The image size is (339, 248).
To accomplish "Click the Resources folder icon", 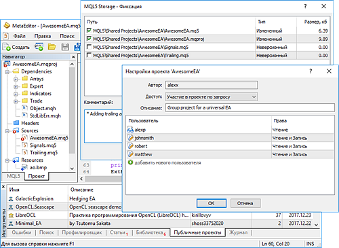I will 16,160.
